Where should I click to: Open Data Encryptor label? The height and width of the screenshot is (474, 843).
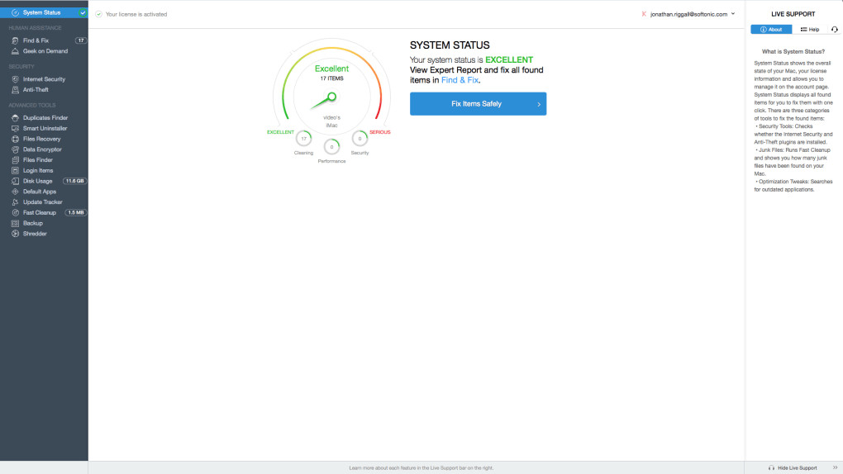pos(42,149)
